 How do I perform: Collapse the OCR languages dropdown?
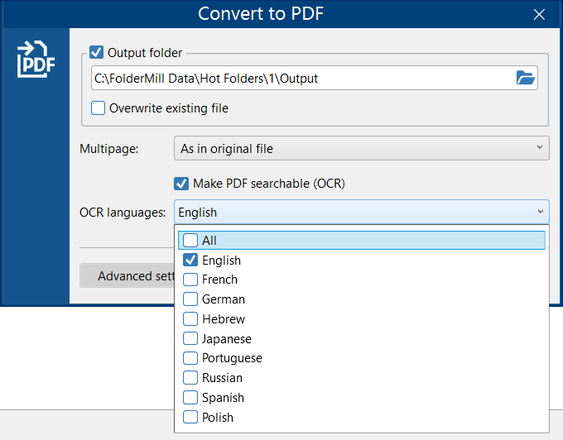click(x=540, y=212)
